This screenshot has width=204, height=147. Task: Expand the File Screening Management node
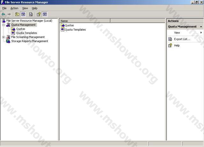click(x=4, y=37)
